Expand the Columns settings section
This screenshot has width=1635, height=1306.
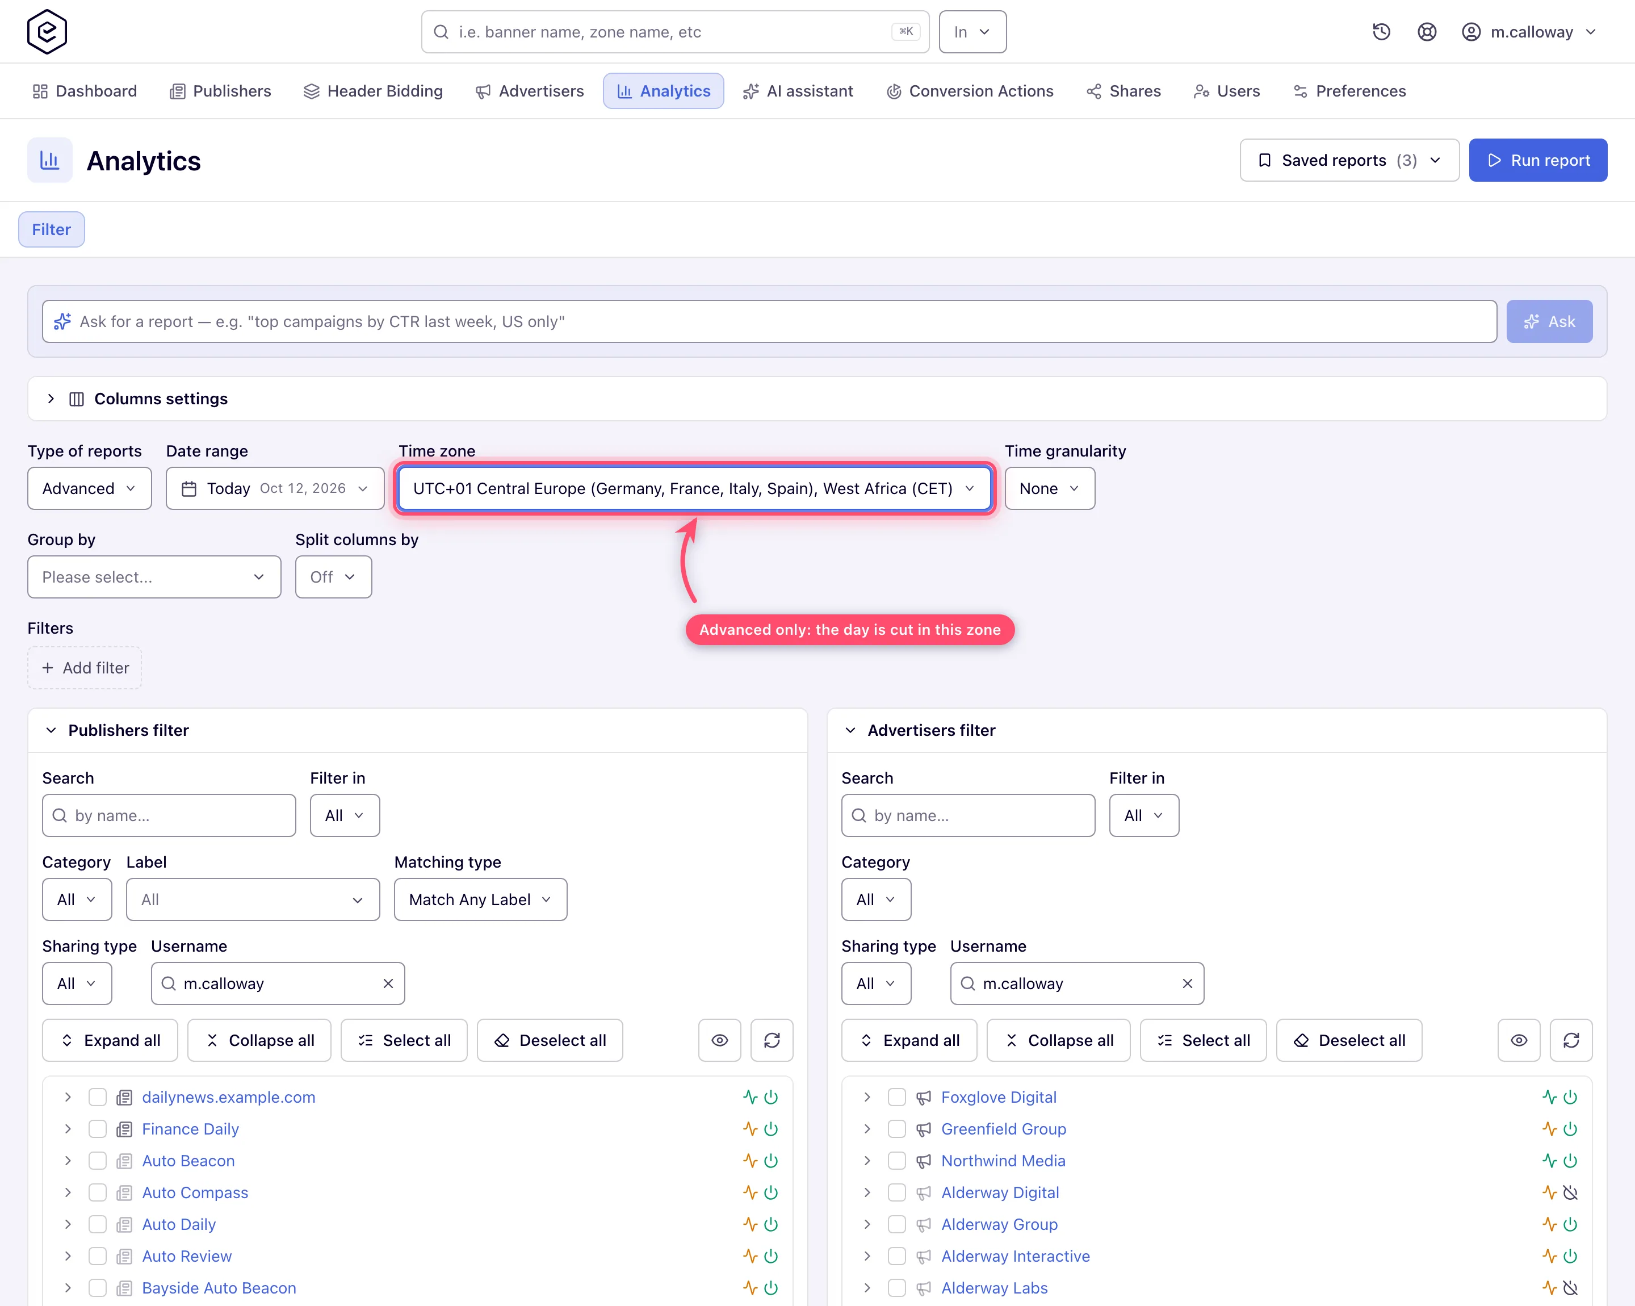point(817,399)
